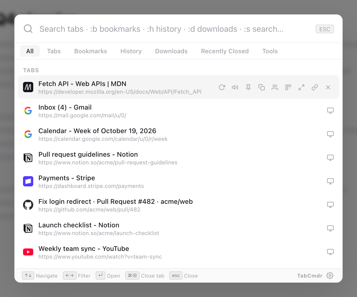
Task: Open the Inbox (4) - Gmail tab
Action: tap(178, 111)
